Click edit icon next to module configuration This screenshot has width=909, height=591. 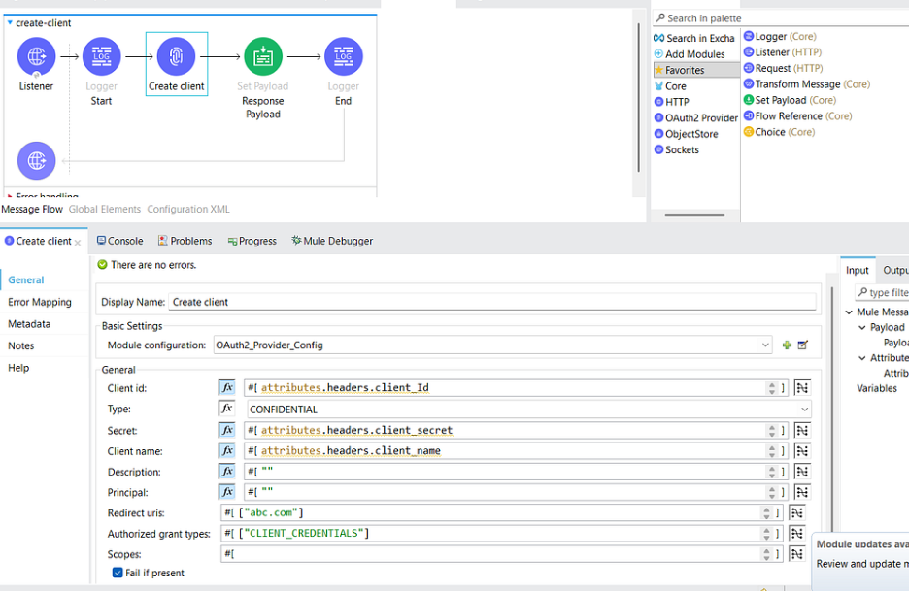coord(803,345)
